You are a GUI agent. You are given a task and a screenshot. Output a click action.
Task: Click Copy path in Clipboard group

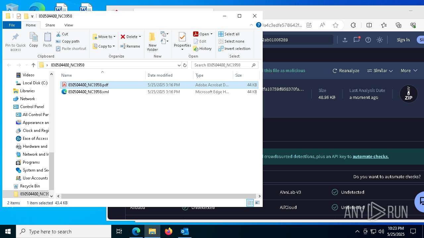[x=68, y=41]
